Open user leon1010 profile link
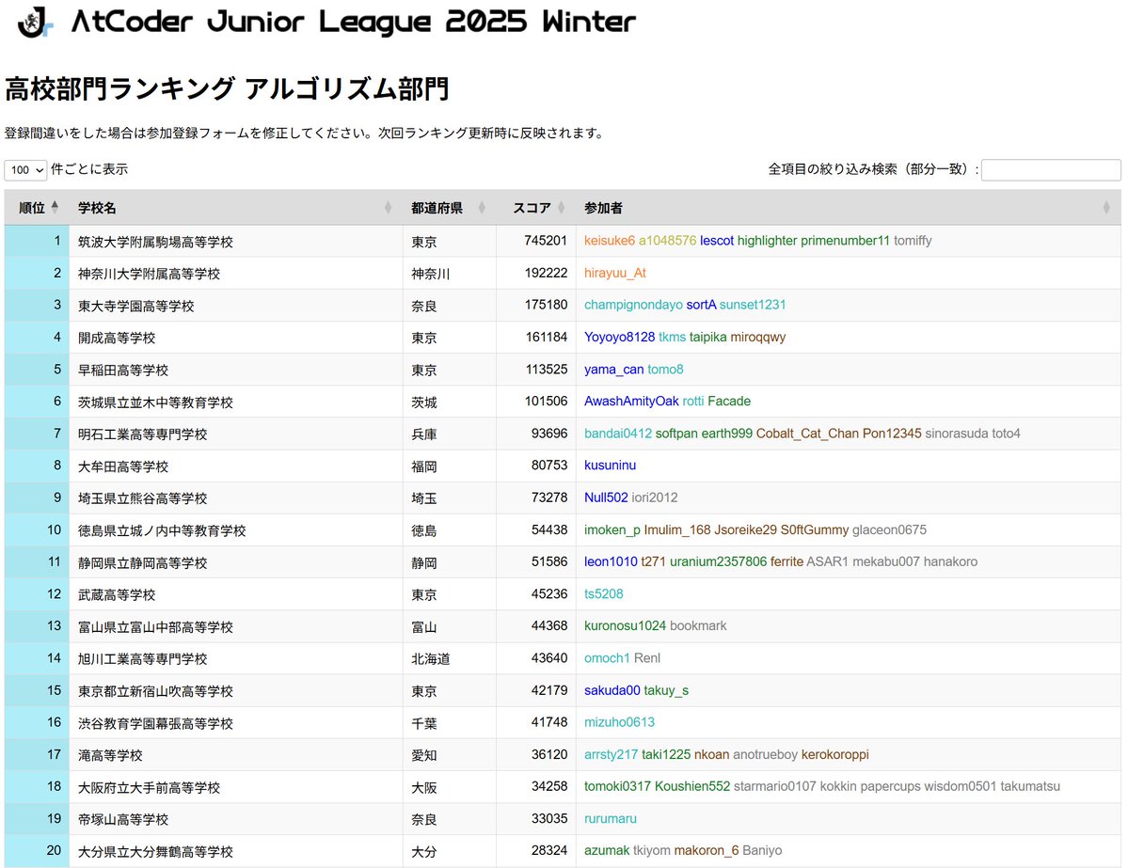 point(611,561)
